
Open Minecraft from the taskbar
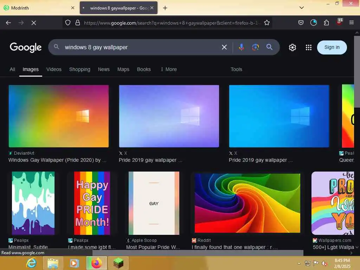click(118, 263)
